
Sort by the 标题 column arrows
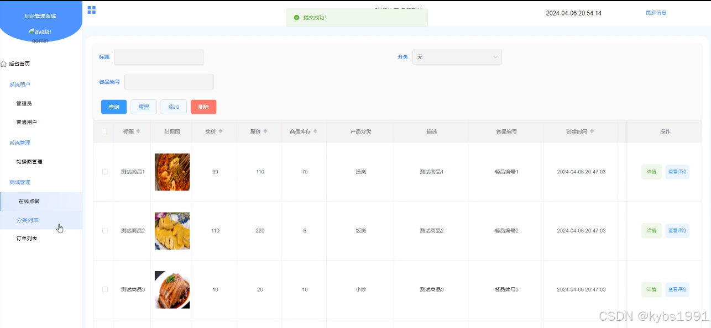[x=138, y=131]
